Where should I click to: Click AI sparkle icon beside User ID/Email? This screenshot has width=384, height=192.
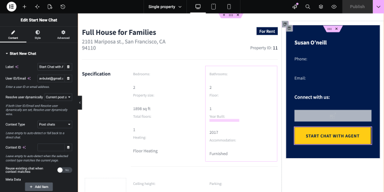pos(29,79)
